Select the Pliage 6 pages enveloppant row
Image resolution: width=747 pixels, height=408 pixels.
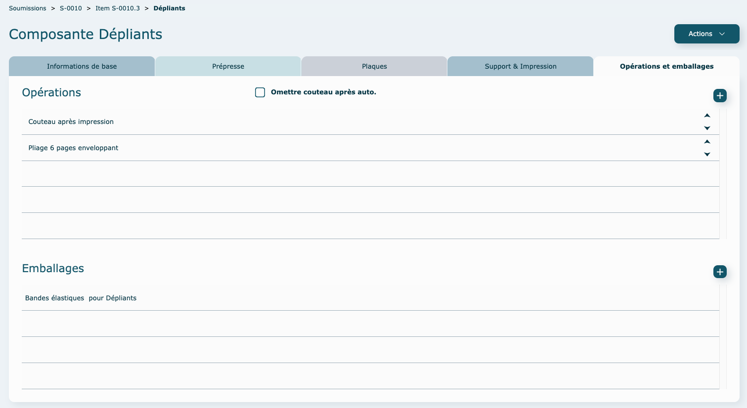(x=74, y=148)
